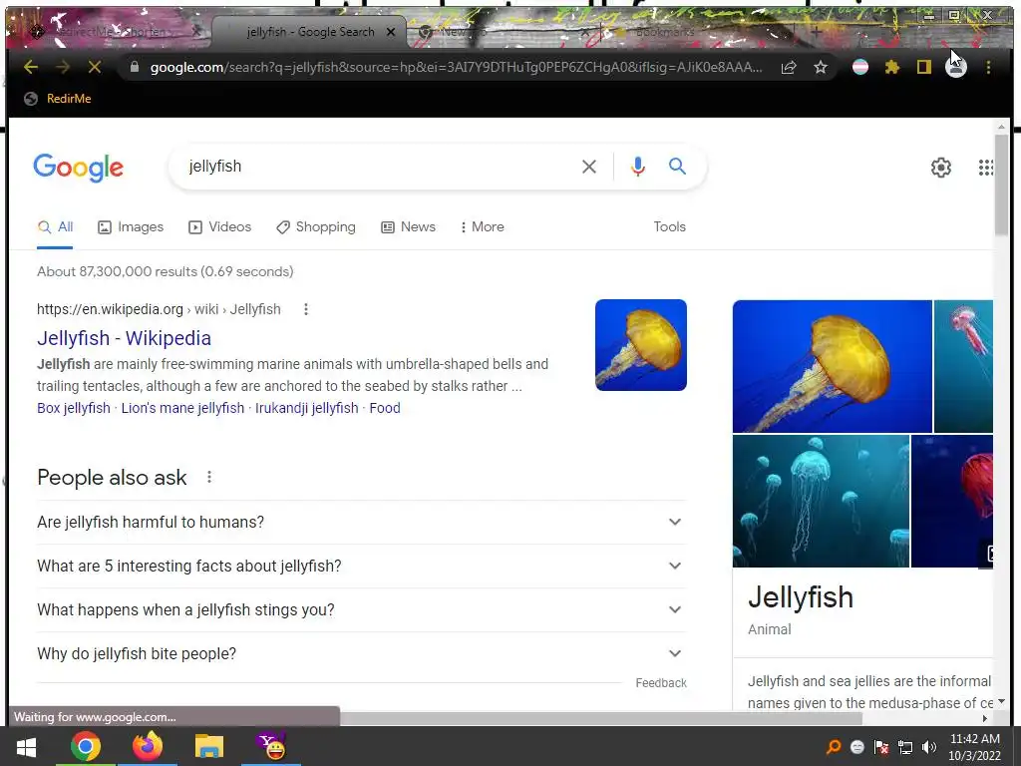The width and height of the screenshot is (1021, 766).
Task: Open the Lion's mane jellyfish sitelink
Action: pyautogui.click(x=182, y=408)
